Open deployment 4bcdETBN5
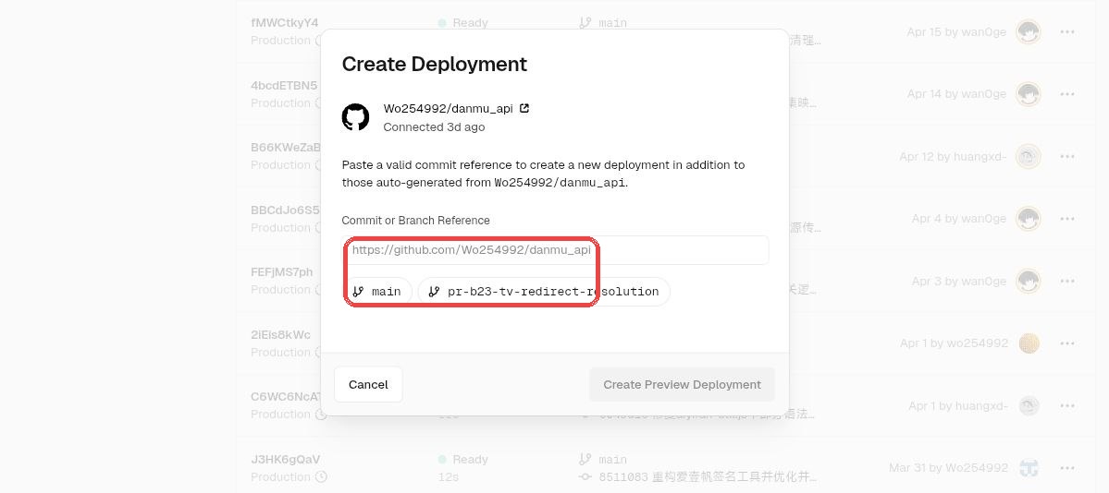 click(284, 86)
